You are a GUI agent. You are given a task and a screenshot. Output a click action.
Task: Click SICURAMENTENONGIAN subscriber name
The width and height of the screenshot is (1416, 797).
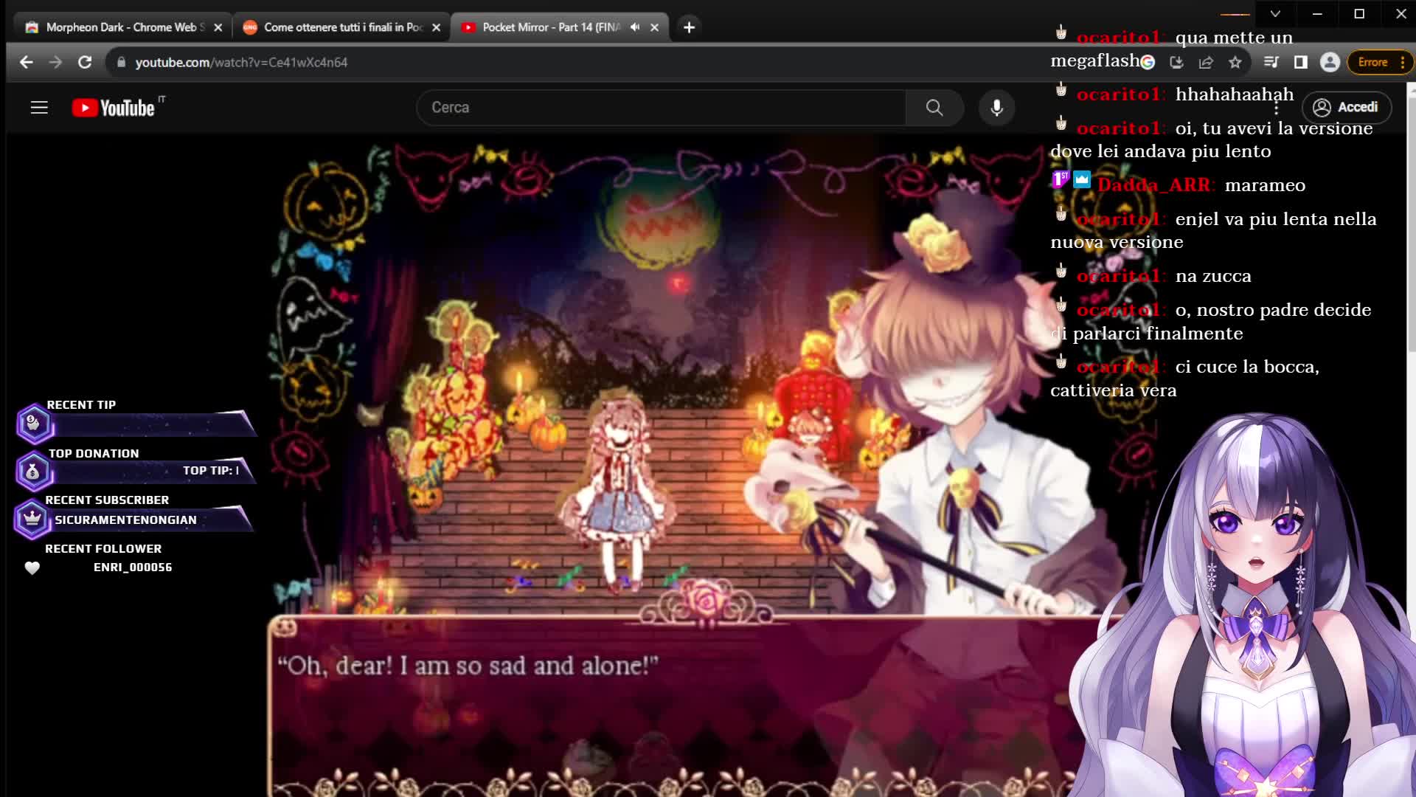125,520
